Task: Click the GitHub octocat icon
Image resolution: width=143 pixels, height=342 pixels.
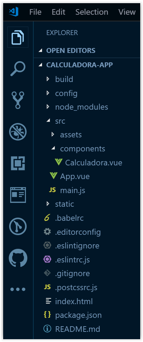Action: point(18,258)
